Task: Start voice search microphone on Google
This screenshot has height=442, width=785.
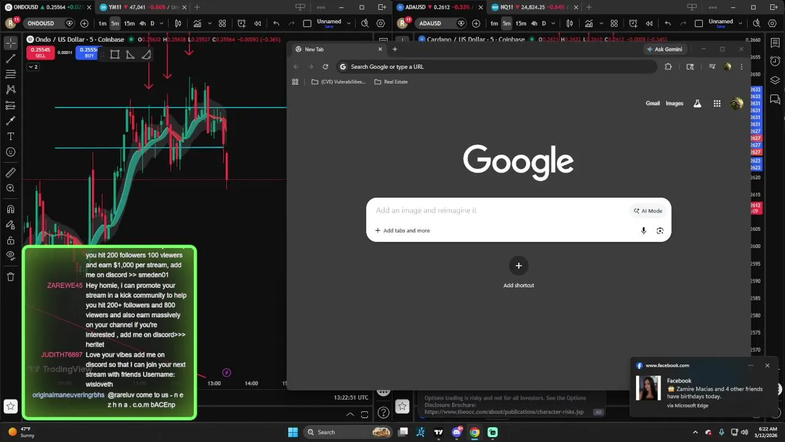Action: [x=643, y=231]
